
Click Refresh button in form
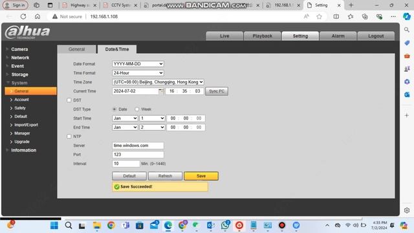pyautogui.click(x=165, y=176)
